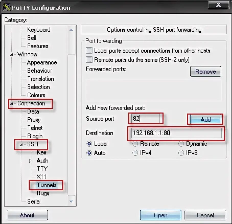Click Add to add forwarded port
The width and height of the screenshot is (232, 224).
click(x=206, y=119)
